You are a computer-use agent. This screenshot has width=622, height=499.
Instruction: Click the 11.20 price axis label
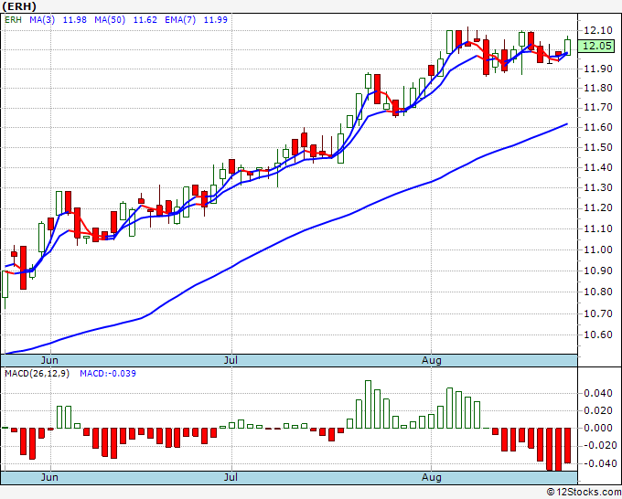click(x=598, y=208)
